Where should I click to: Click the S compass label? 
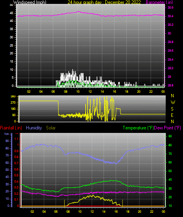[x=172, y=109]
